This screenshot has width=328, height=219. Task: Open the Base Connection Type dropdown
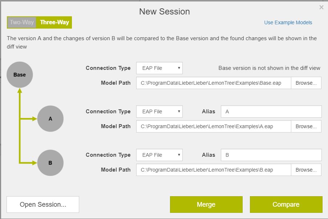pos(159,68)
